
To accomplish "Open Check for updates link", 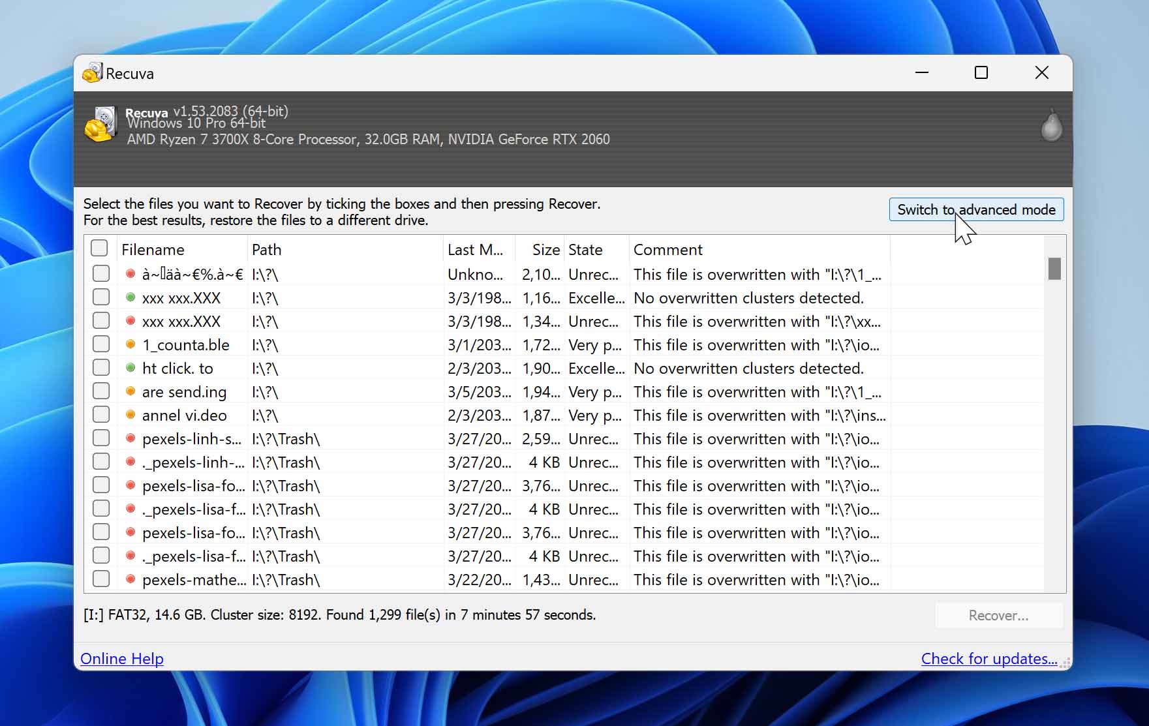I will (x=989, y=659).
